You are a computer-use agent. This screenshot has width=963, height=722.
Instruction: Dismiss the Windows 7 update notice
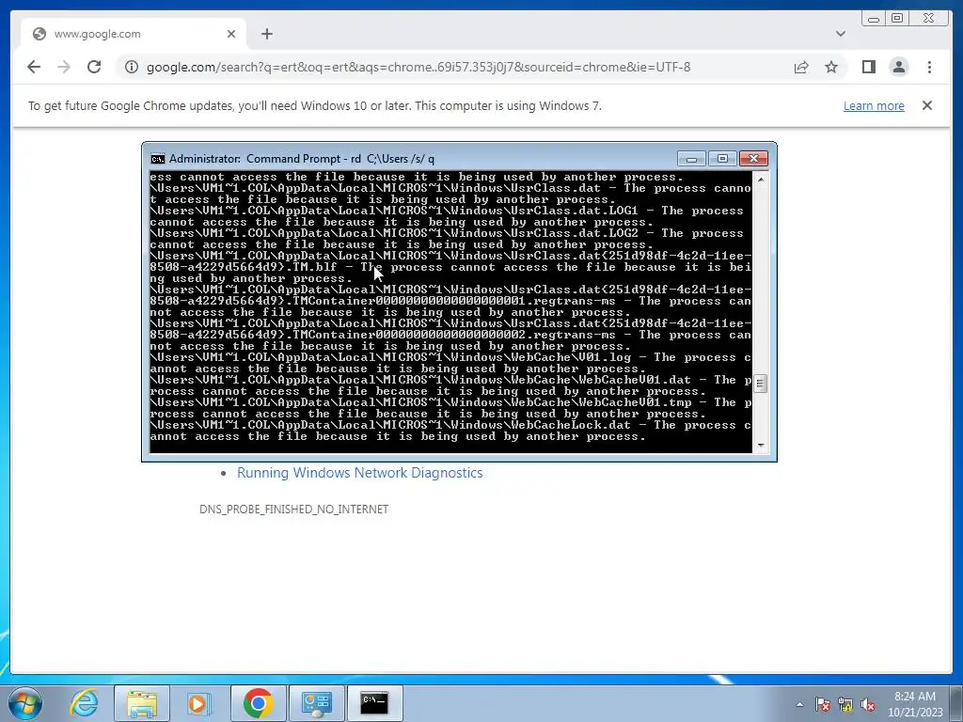(926, 105)
